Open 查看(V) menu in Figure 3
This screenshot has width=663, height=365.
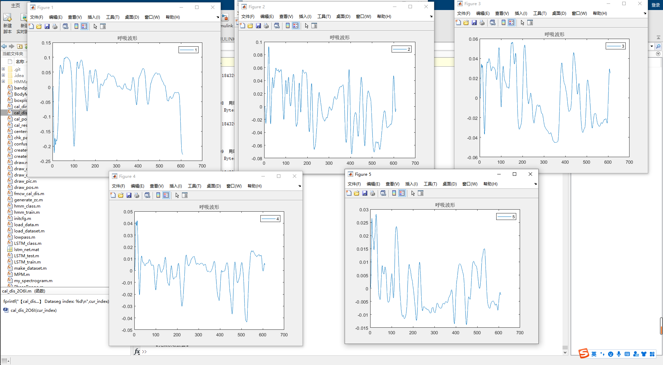click(502, 13)
